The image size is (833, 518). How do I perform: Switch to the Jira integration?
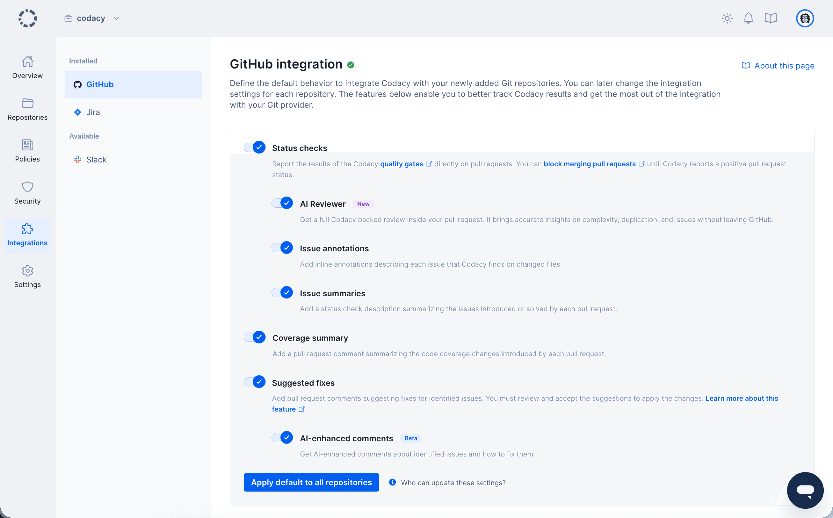coord(92,112)
